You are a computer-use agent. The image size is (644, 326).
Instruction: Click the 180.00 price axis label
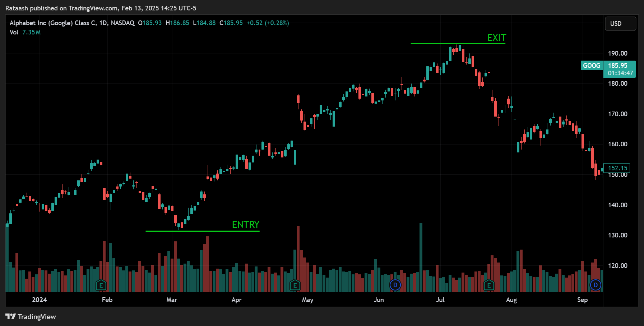point(618,84)
